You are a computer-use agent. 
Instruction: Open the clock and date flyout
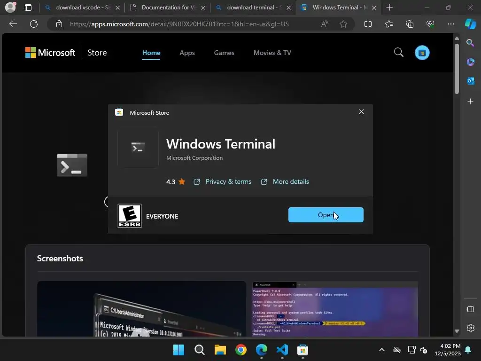click(447, 350)
